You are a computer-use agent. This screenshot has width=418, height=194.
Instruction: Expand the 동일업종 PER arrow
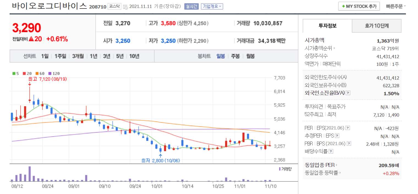[336, 165]
